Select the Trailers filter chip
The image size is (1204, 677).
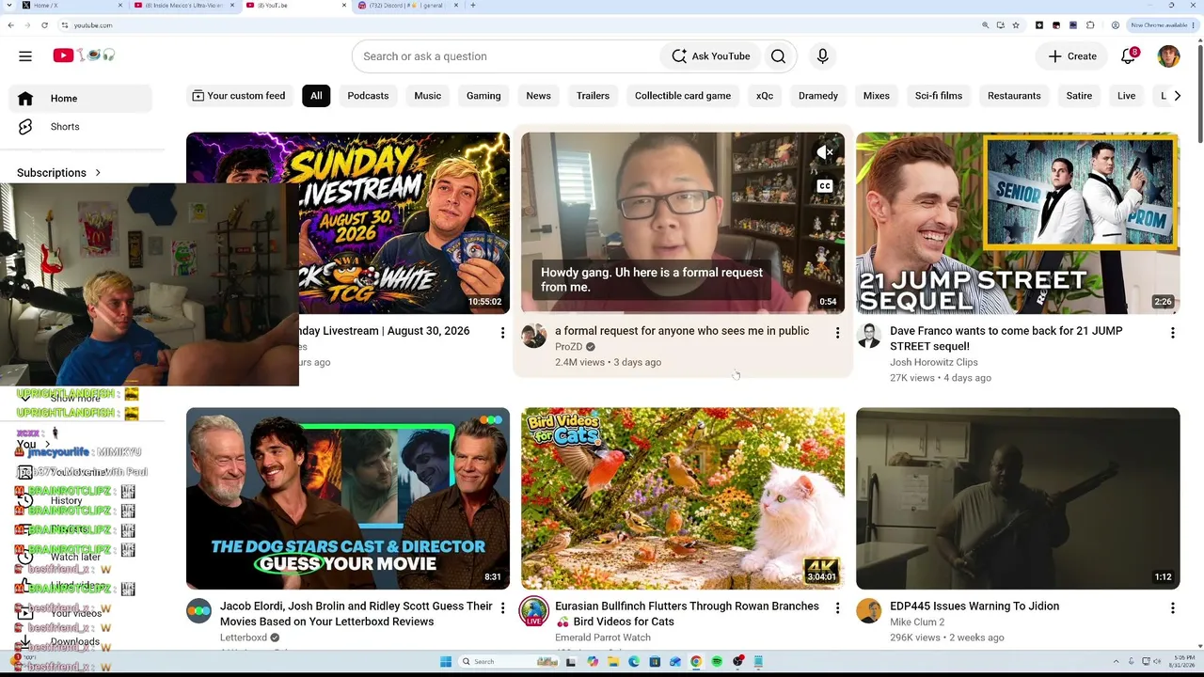[593, 96]
